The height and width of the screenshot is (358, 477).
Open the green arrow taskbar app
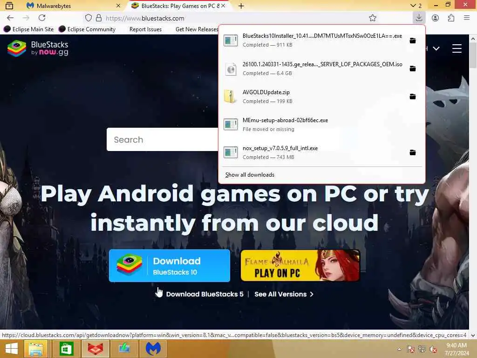pos(124,349)
